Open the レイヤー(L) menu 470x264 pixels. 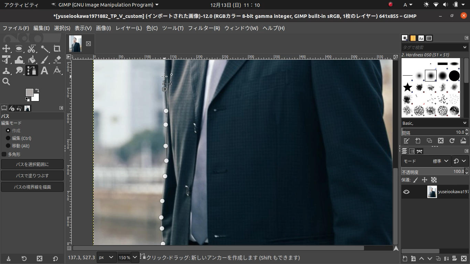[x=129, y=28]
